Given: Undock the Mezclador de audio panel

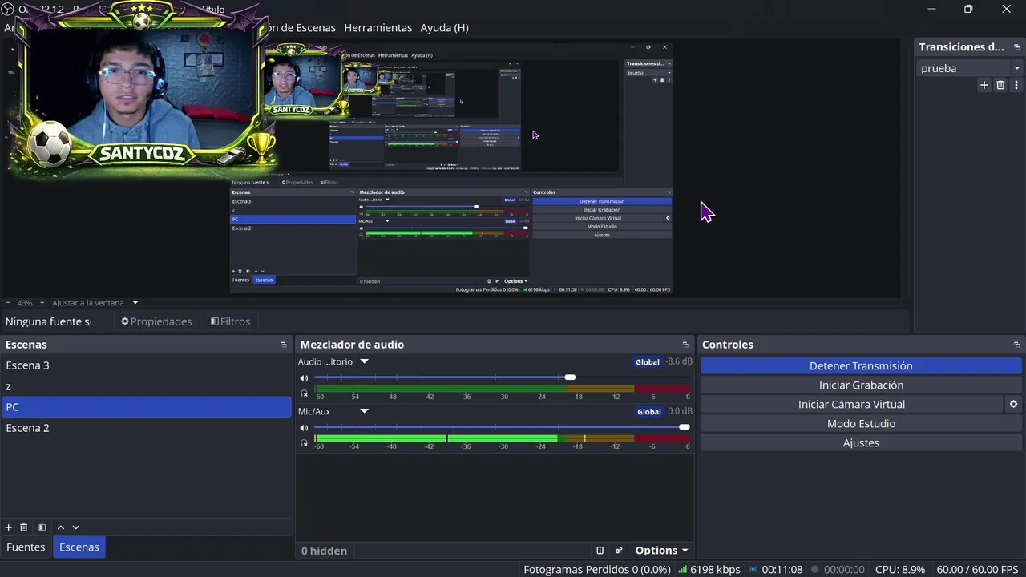Looking at the screenshot, I should pyautogui.click(x=685, y=345).
